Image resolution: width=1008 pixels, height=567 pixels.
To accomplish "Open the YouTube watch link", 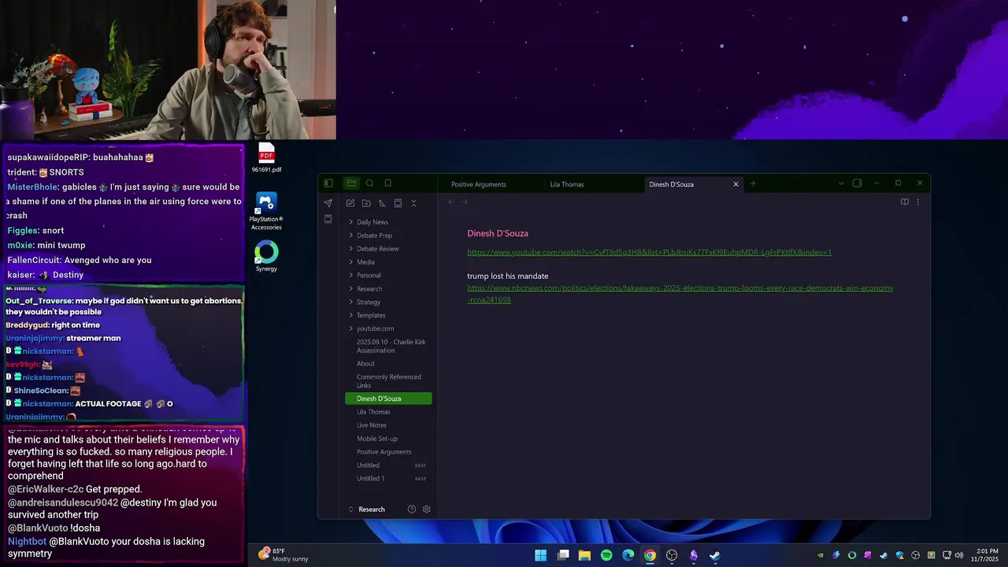I will [x=649, y=253].
